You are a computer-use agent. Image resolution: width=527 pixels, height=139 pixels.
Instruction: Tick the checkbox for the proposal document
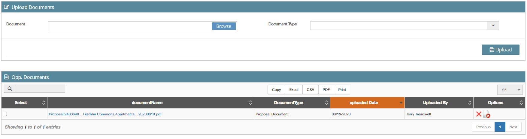pos(5,114)
